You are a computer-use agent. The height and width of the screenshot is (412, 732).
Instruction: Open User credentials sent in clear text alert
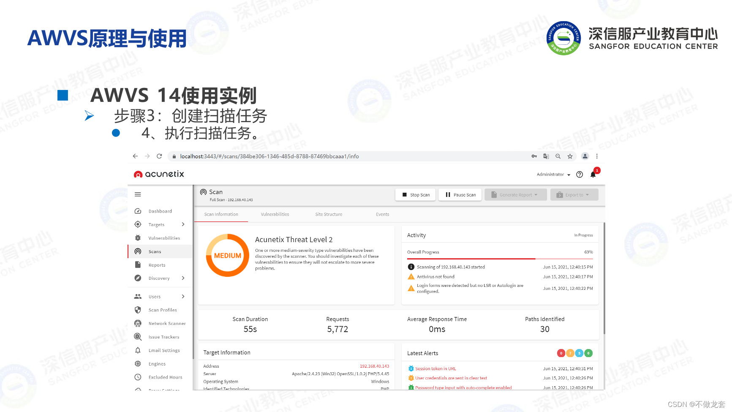pos(451,378)
